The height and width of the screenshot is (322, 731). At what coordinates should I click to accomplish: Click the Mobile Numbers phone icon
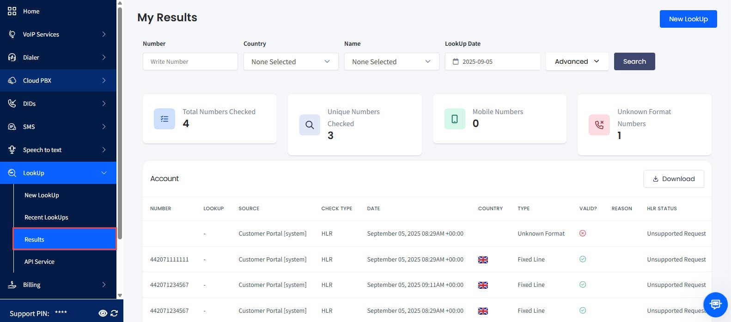coord(455,119)
